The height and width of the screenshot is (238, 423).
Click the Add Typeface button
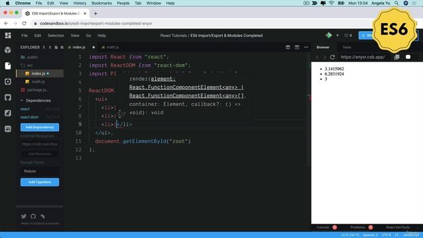coord(40,182)
